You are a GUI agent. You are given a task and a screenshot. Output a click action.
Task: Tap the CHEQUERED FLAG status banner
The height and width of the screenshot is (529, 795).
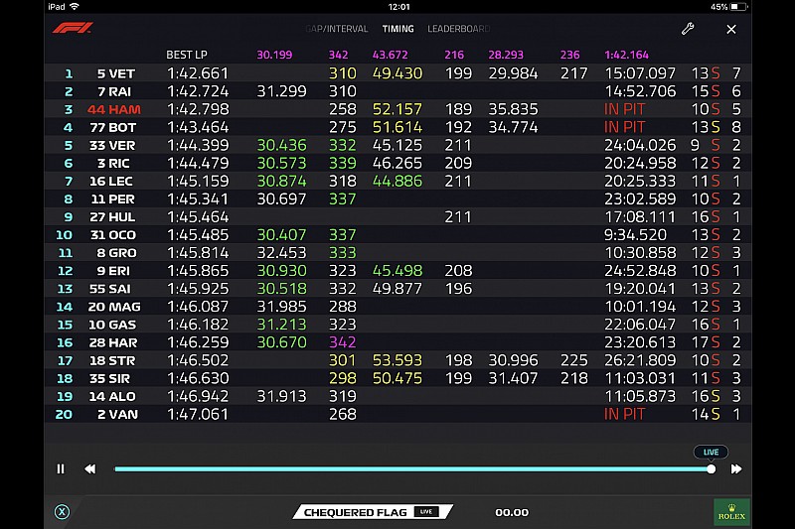pyautogui.click(x=373, y=512)
